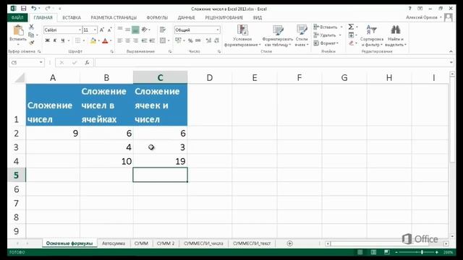The height and width of the screenshot is (260, 463).
Task: Toggle wrap text button
Action: (163, 30)
